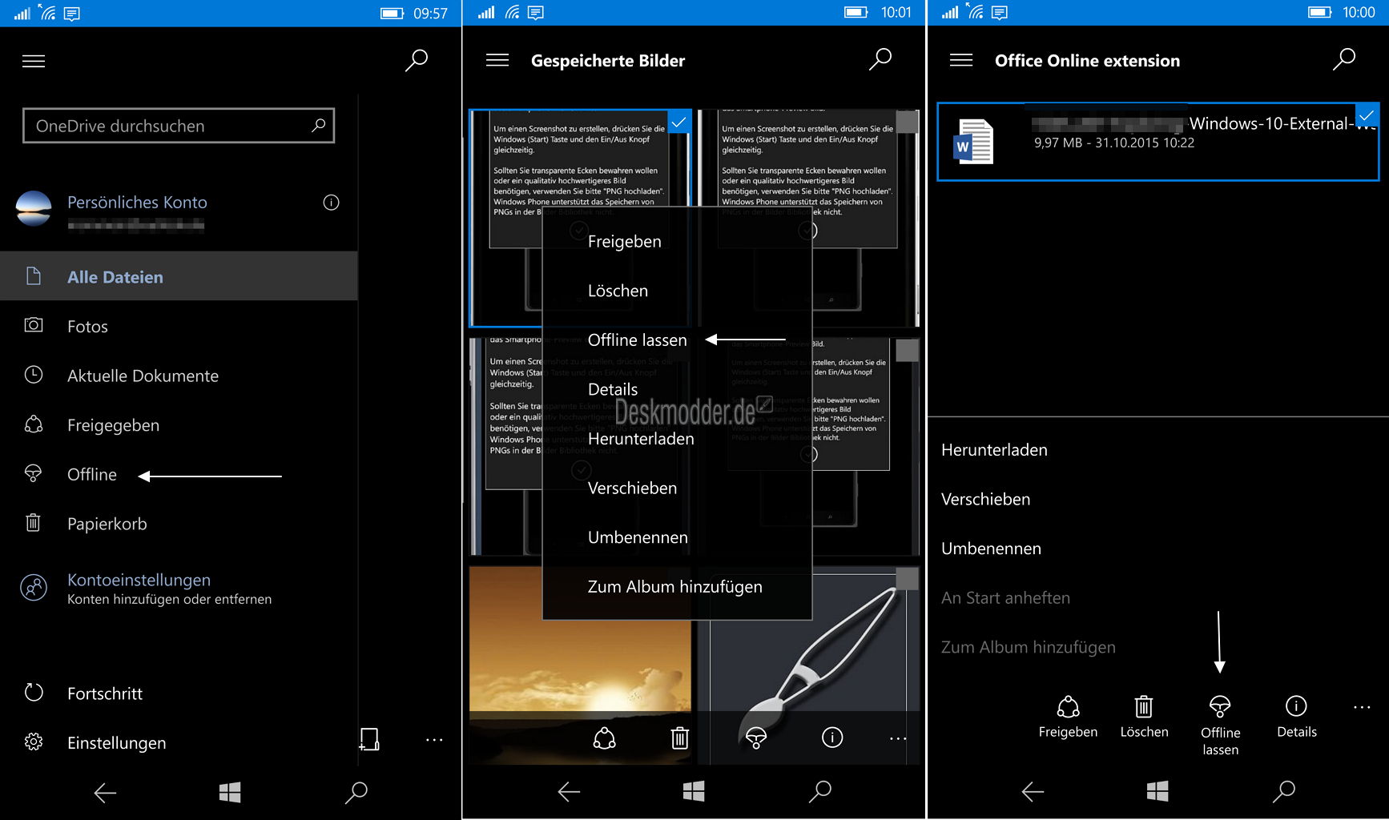Click the gear icon beside Einstellungen

coord(34,742)
